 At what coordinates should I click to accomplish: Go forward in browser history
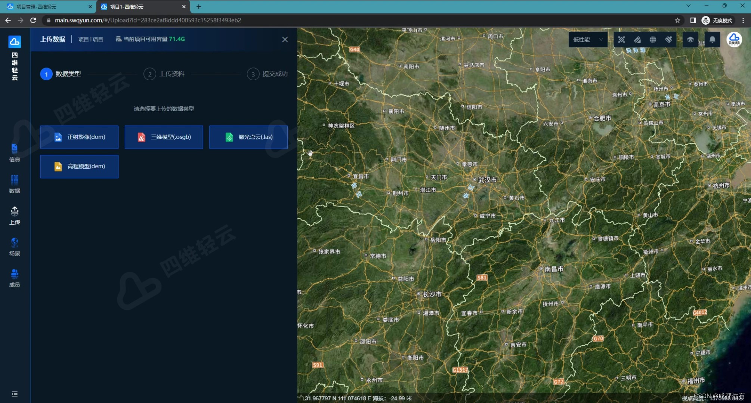pyautogui.click(x=21, y=20)
